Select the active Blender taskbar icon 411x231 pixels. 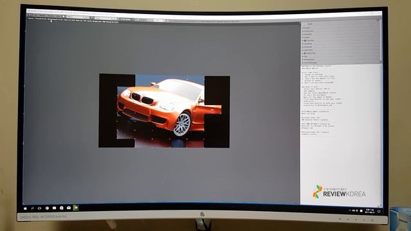pos(76,207)
